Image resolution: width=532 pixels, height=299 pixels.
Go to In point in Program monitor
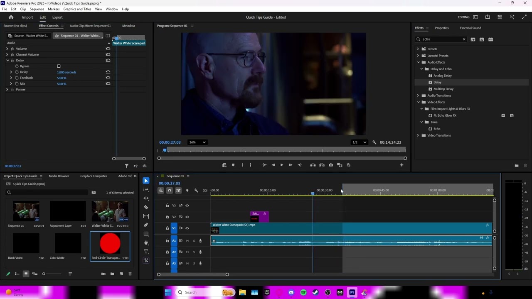pos(264,165)
